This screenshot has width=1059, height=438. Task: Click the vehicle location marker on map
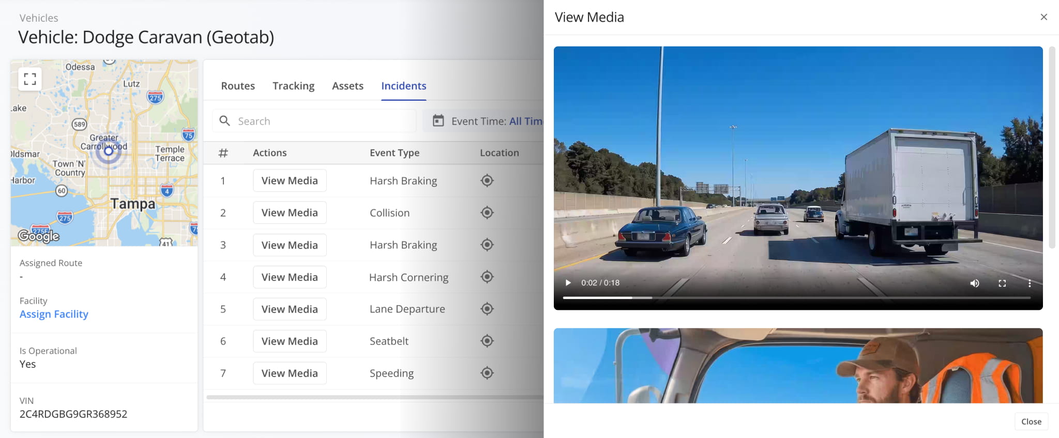(x=109, y=151)
